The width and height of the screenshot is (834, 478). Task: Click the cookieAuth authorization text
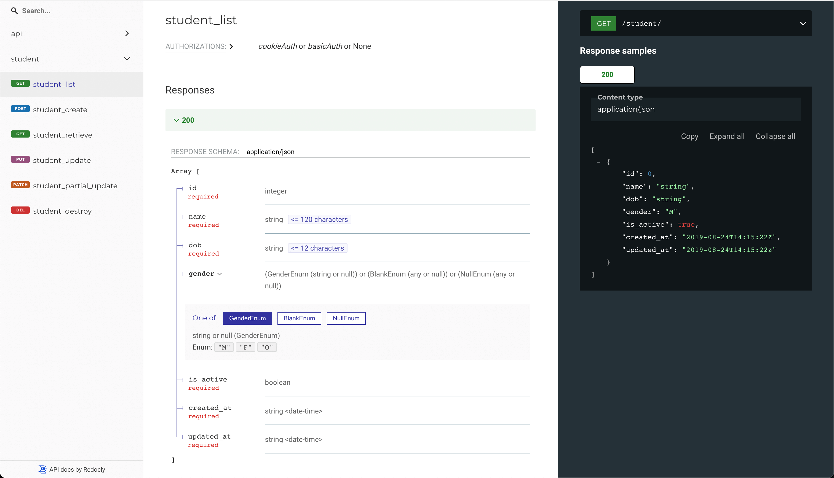click(277, 46)
